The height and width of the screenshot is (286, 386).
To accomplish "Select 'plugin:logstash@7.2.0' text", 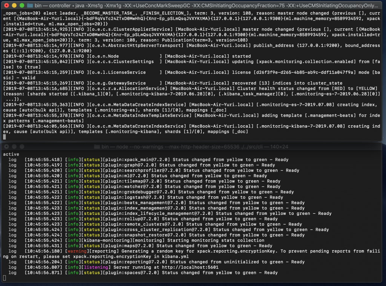I will tap(135, 197).
